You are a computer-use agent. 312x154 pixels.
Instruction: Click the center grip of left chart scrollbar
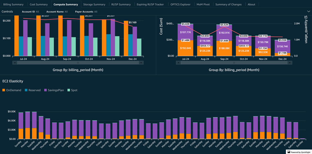point(78,63)
